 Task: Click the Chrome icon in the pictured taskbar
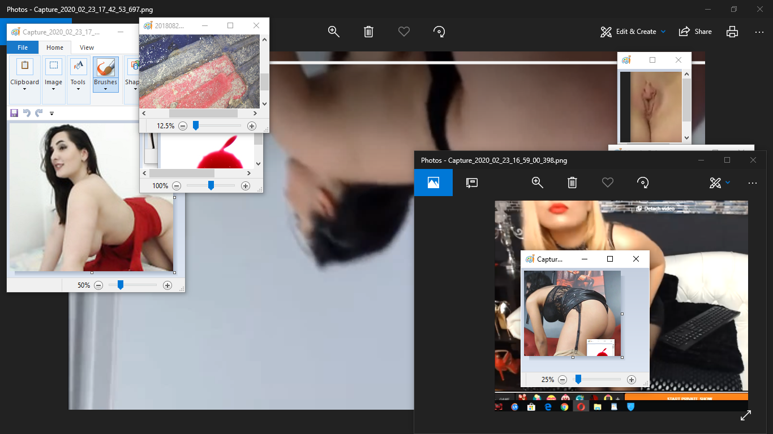564,406
